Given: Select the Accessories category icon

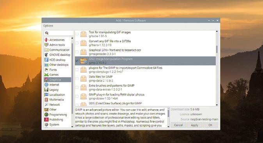Looking at the screenshot, I should click(x=46, y=40).
